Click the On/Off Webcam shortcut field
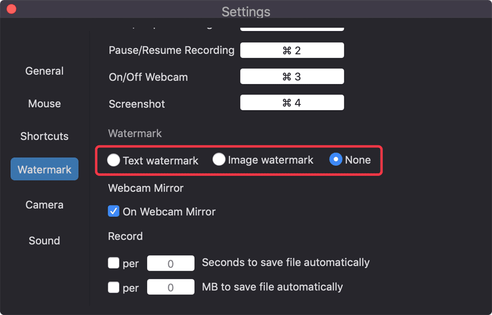 pos(292,76)
